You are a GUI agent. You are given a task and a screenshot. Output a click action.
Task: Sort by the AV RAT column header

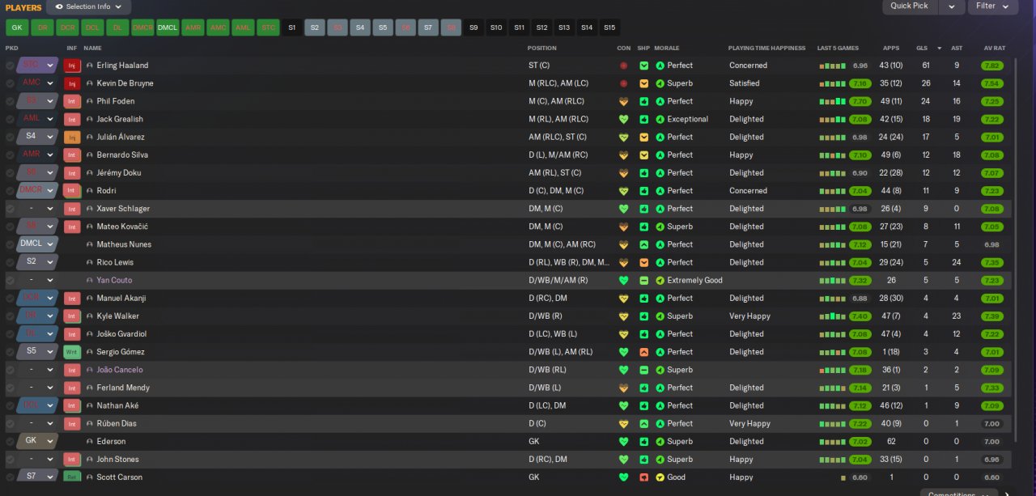[x=994, y=49]
